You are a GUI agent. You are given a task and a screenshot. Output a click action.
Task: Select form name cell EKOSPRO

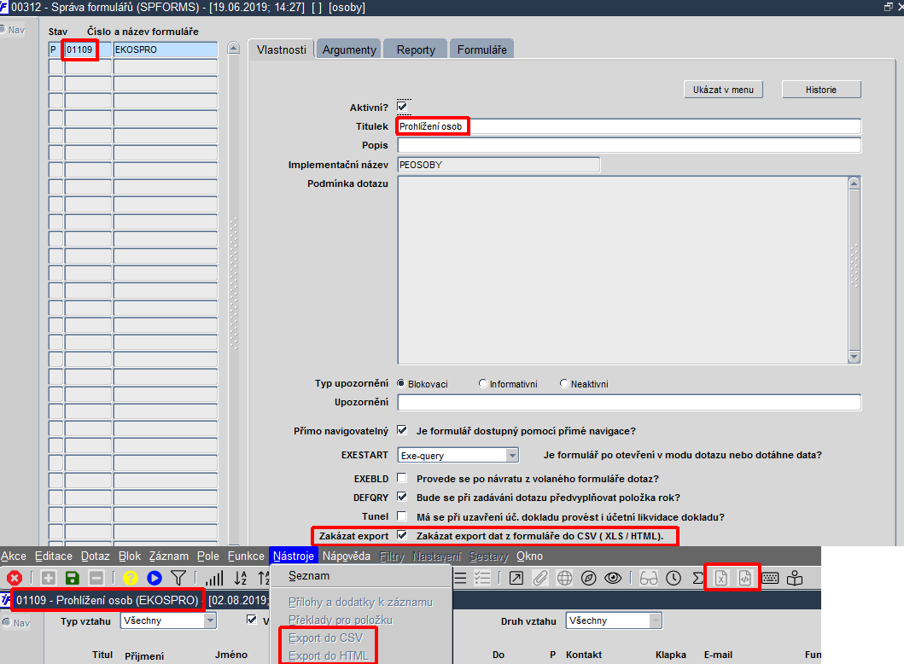(x=166, y=50)
